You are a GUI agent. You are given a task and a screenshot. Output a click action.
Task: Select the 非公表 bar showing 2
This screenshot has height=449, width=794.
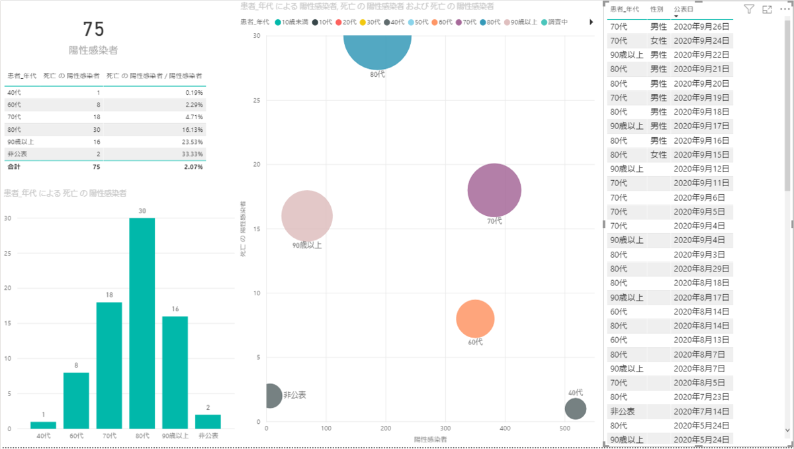coord(208,422)
